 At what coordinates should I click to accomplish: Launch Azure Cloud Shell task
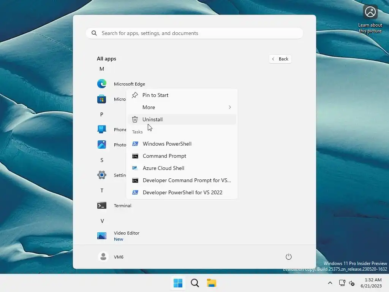pyautogui.click(x=182, y=168)
